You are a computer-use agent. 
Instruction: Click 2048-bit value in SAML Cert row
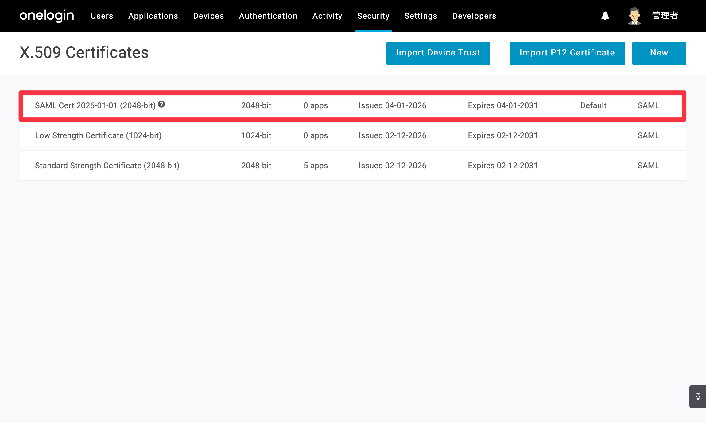point(256,105)
